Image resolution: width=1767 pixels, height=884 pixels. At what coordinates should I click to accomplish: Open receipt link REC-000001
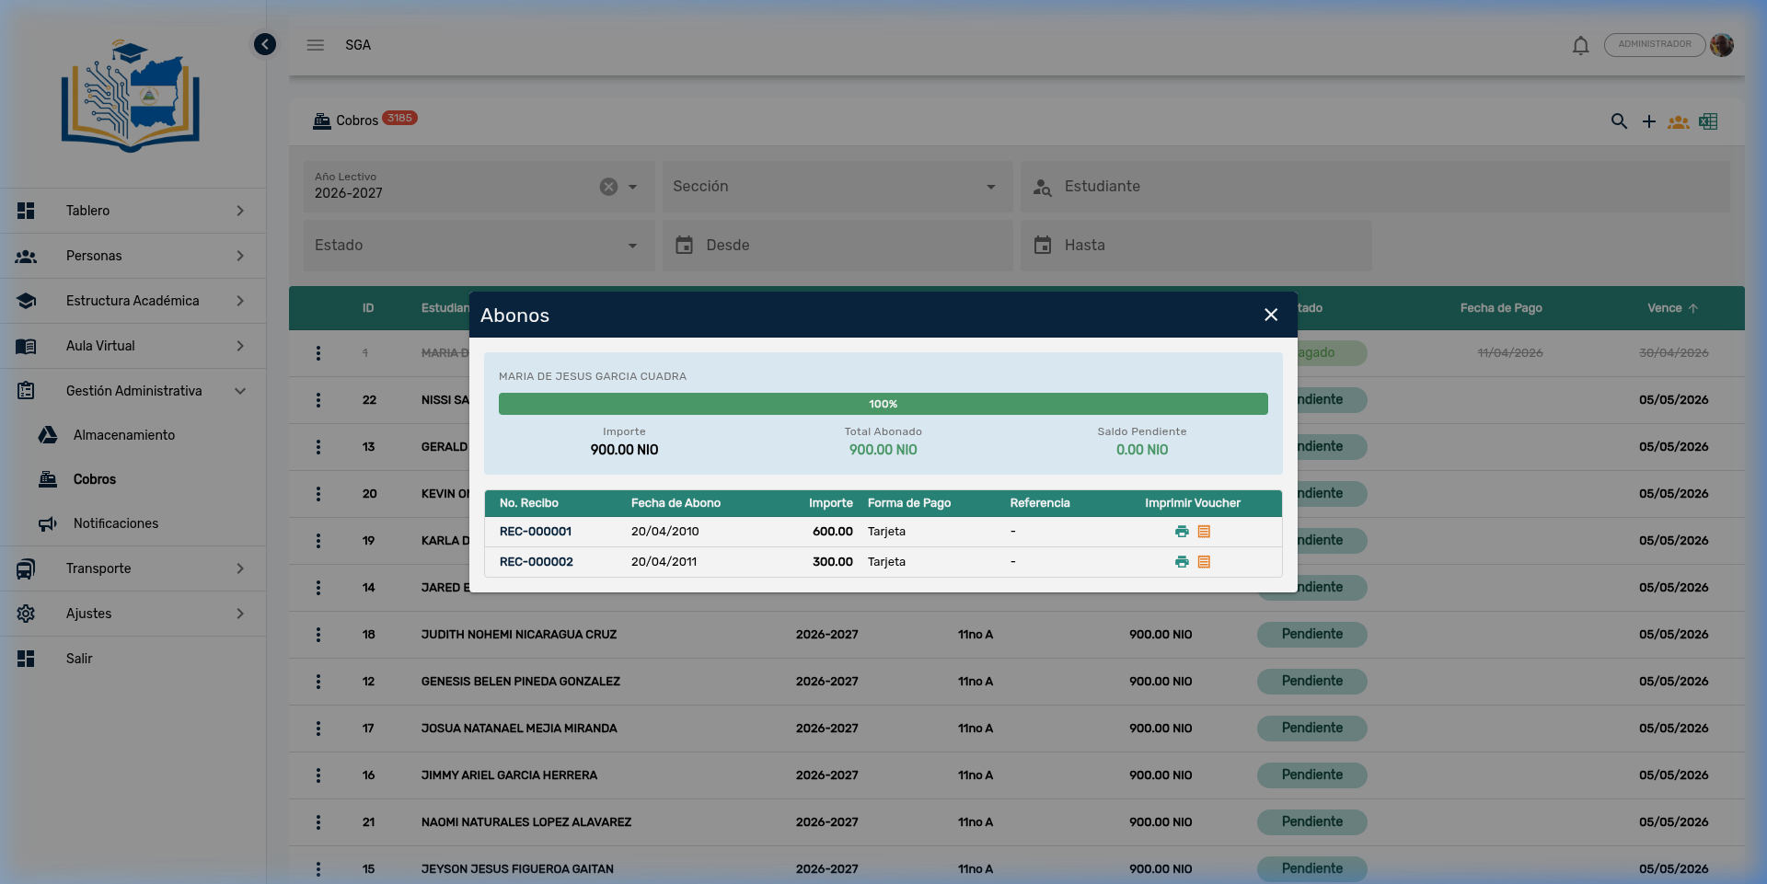tap(536, 532)
